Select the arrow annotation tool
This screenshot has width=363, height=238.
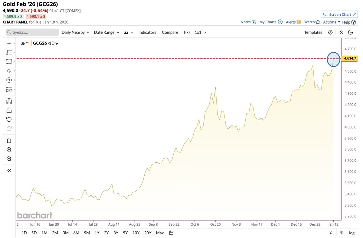(8, 71)
